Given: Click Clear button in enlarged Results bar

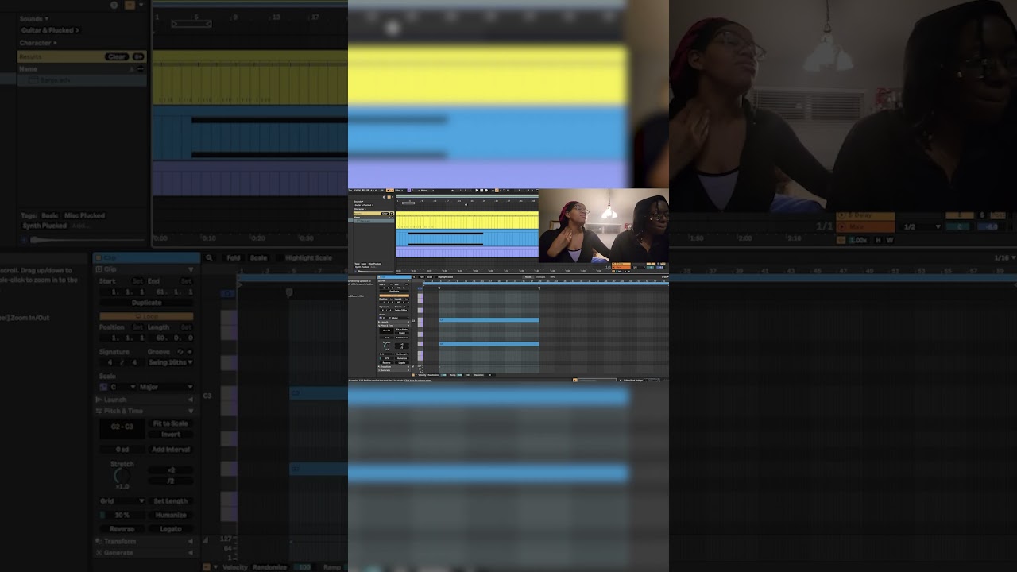Looking at the screenshot, I should click(116, 57).
